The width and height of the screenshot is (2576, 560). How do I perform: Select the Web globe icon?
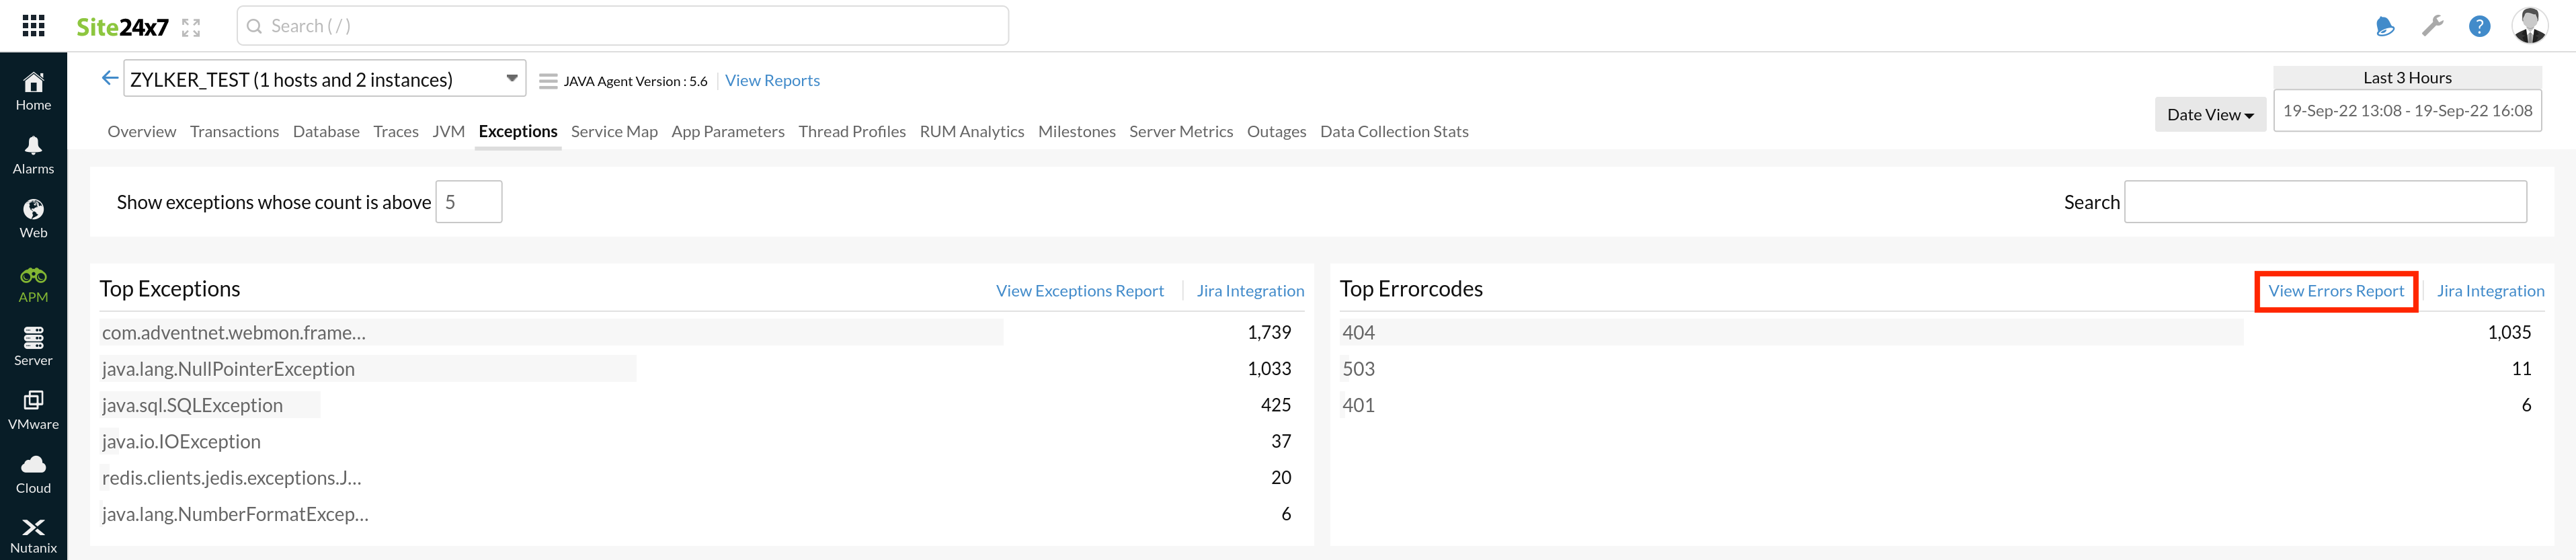point(33,210)
